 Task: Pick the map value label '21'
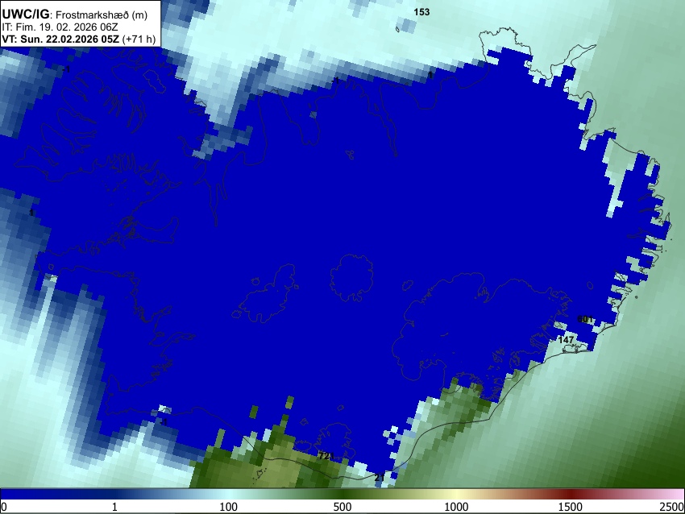(380, 478)
